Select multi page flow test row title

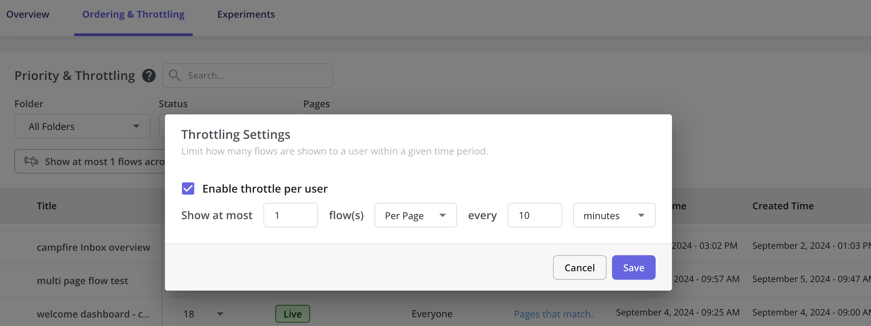[82, 280]
